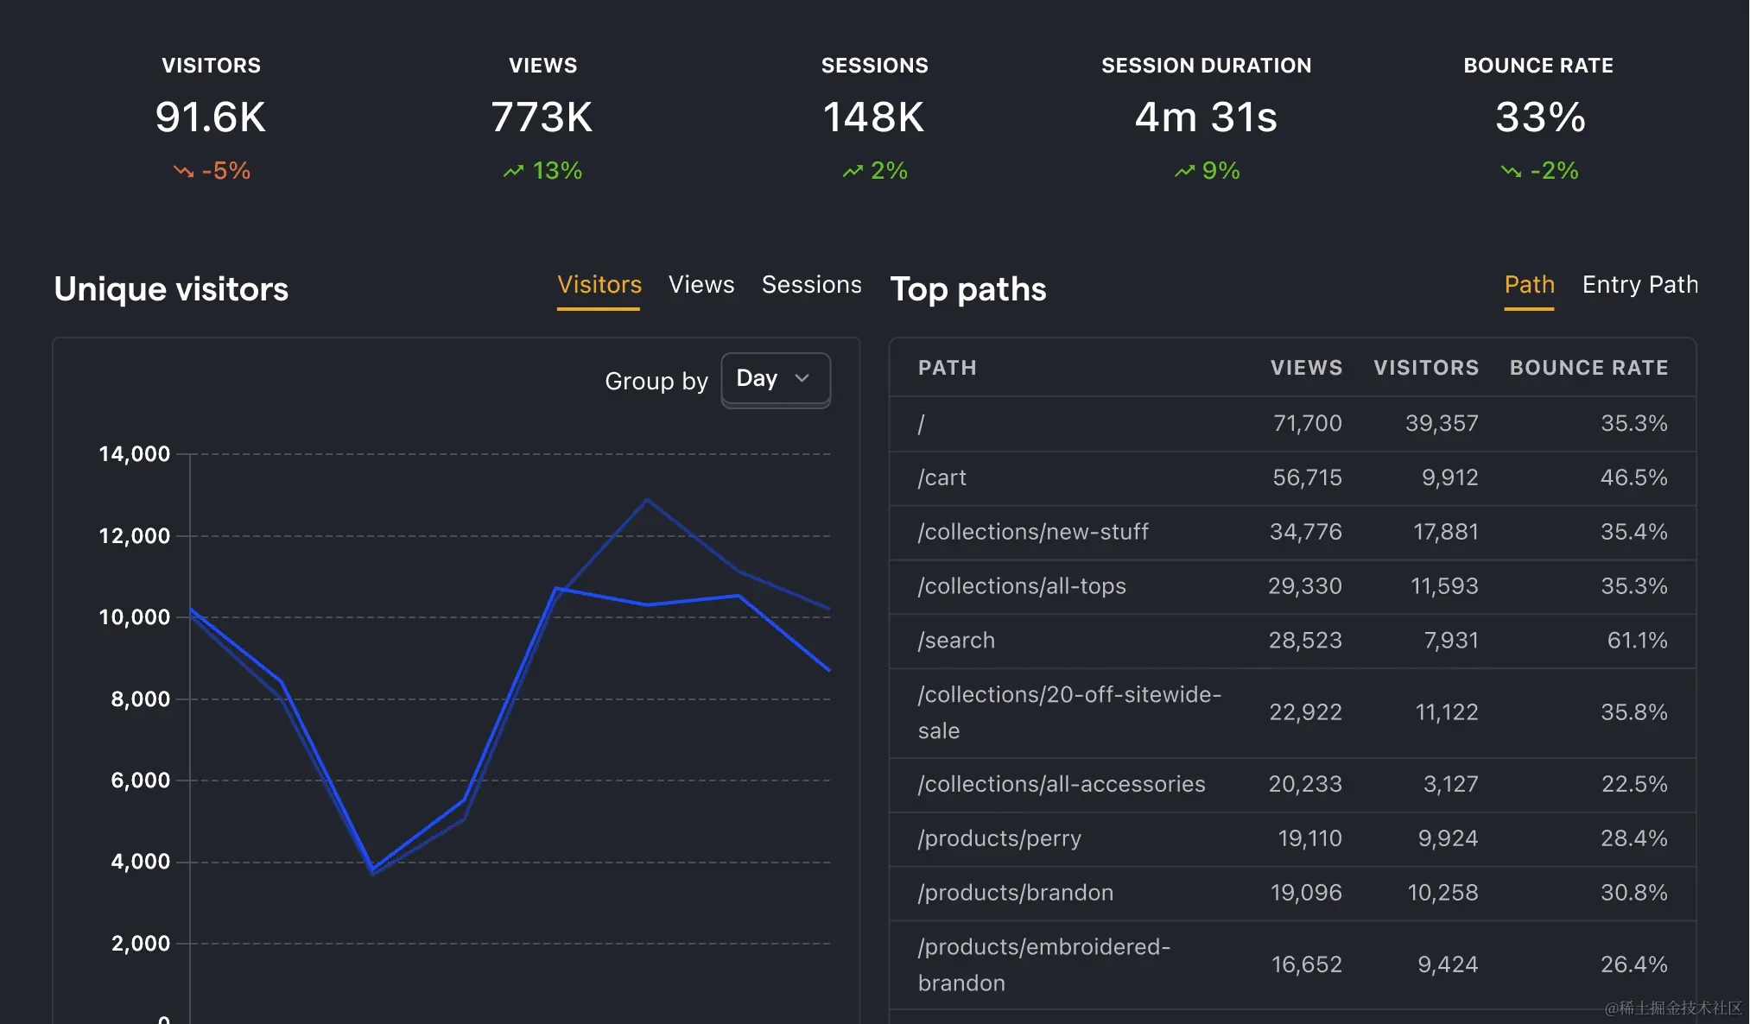This screenshot has height=1024, width=1750.
Task: Select the Path tab in Top paths
Action: pyautogui.click(x=1529, y=285)
